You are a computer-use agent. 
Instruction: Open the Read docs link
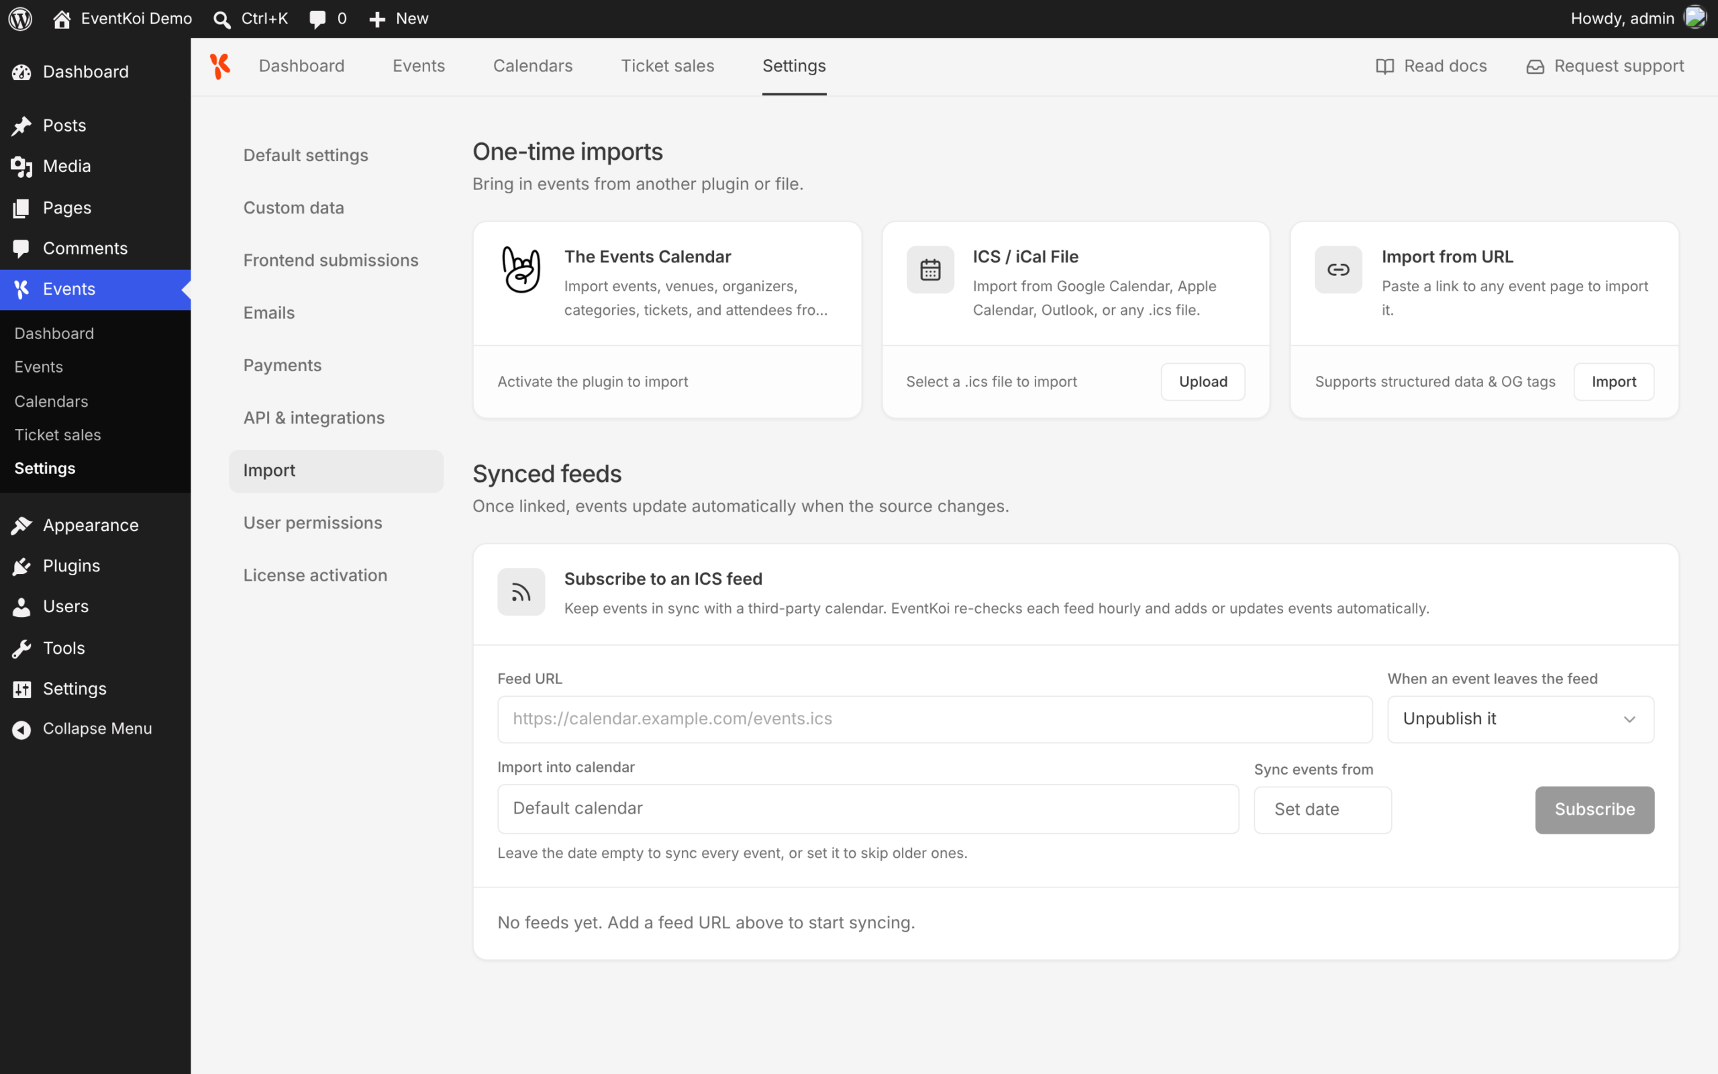[x=1431, y=66]
